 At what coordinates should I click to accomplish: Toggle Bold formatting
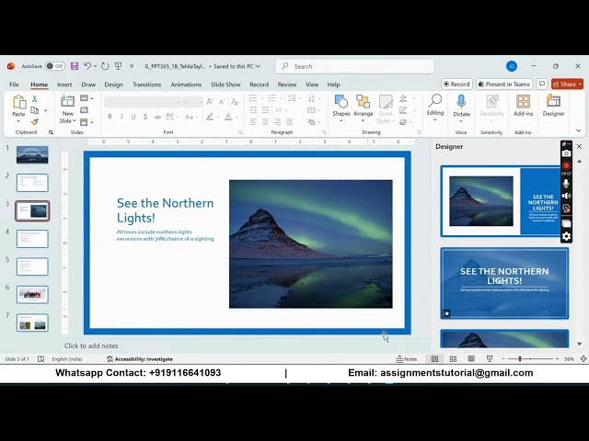click(x=110, y=117)
